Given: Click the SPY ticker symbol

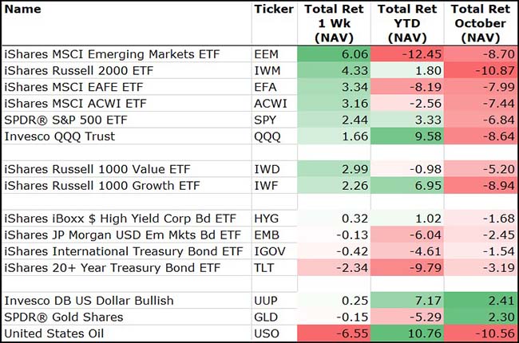Looking at the screenshot, I should pos(265,120).
